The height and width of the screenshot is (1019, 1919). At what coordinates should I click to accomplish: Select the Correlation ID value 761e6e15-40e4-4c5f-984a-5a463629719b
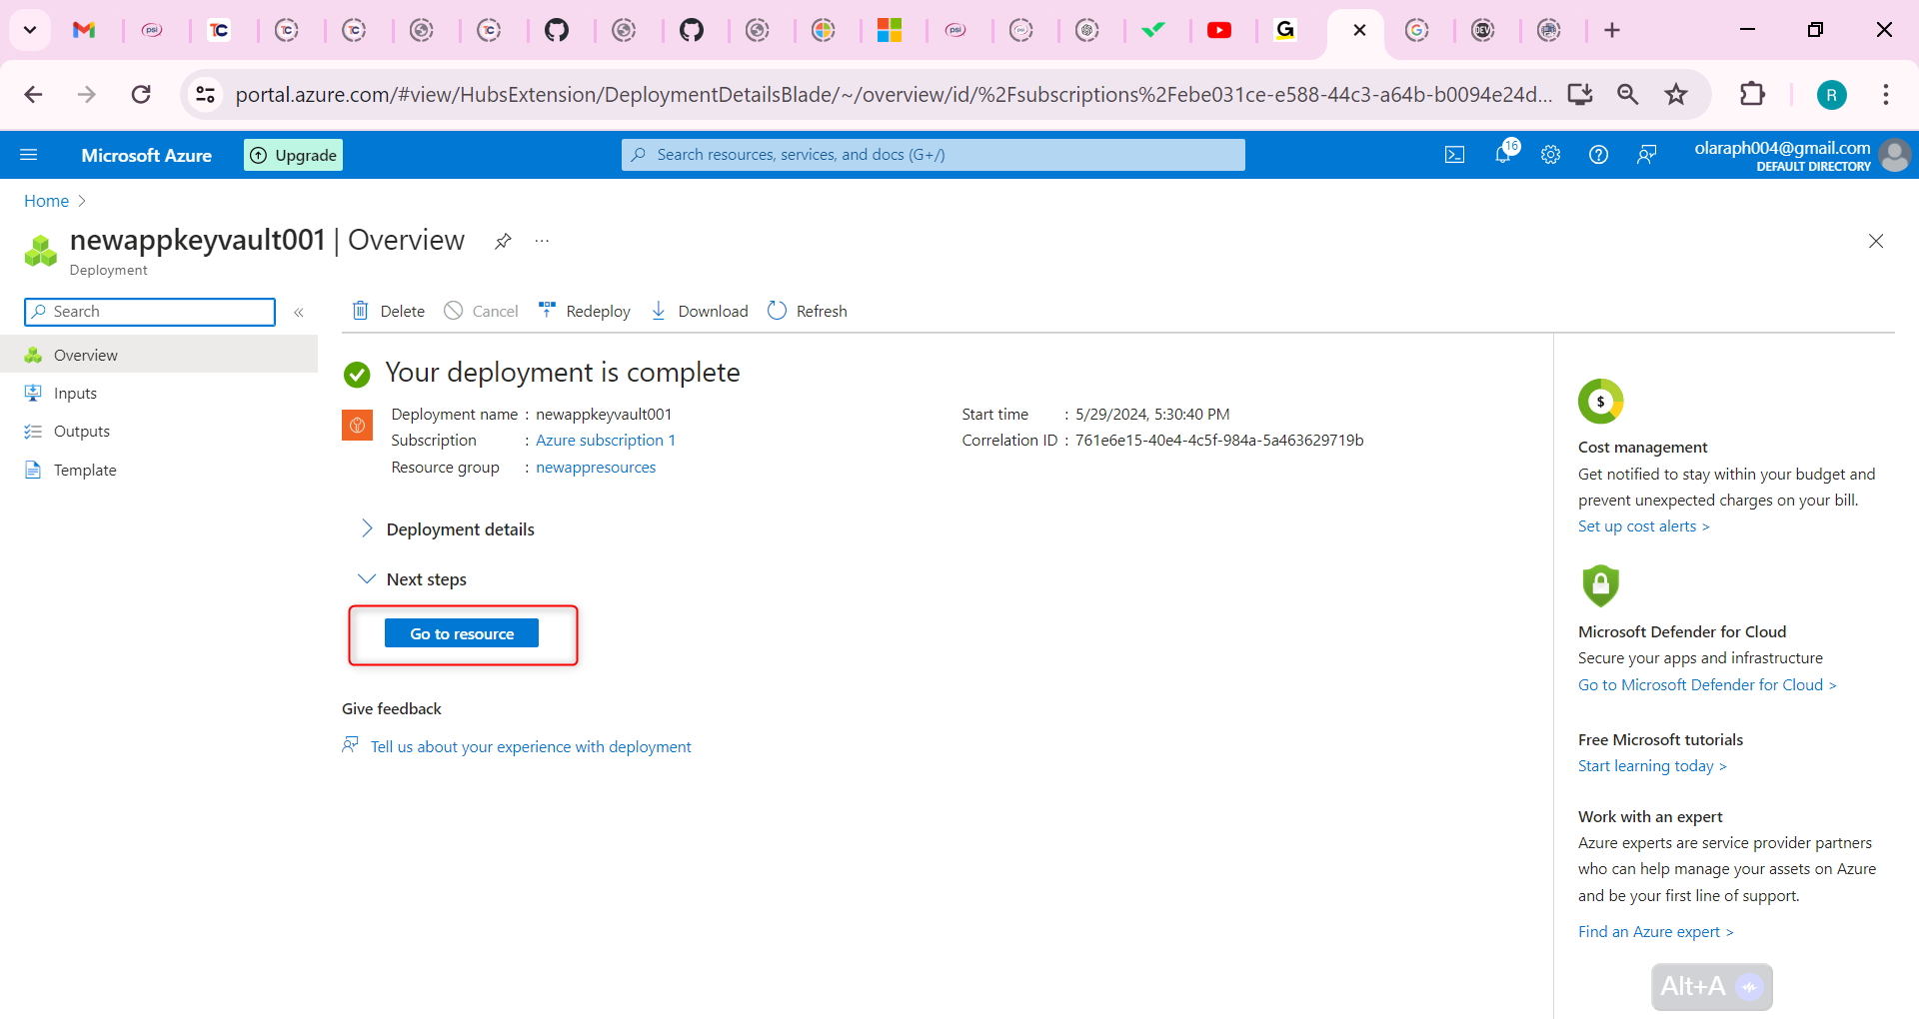click(x=1219, y=440)
